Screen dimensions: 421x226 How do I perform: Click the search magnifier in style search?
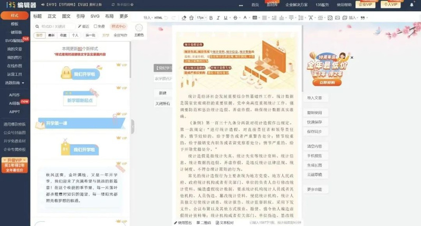click(x=37, y=26)
